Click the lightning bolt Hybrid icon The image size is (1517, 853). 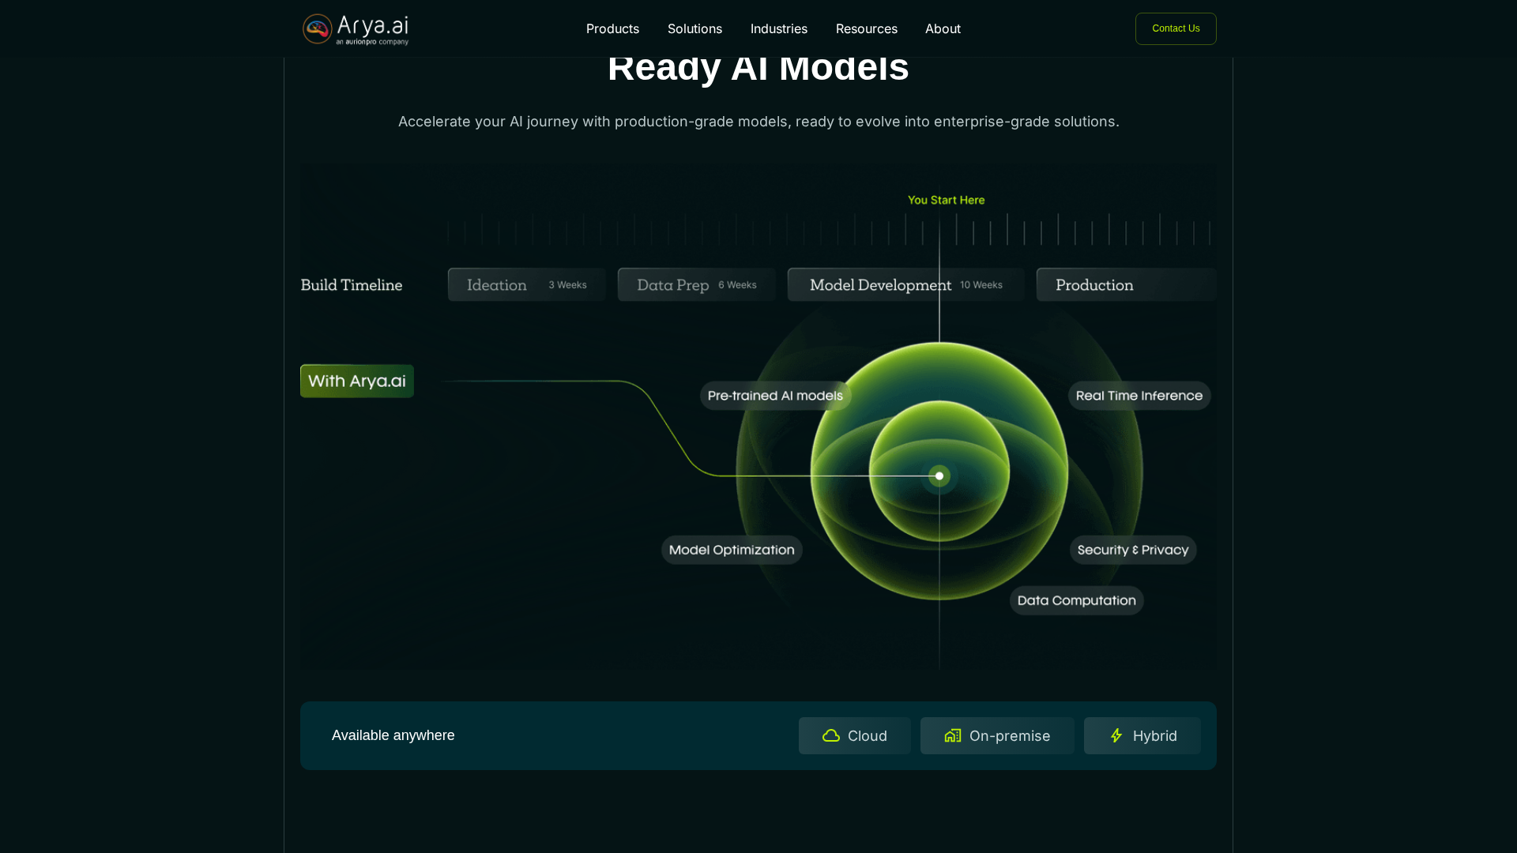coord(1116,735)
